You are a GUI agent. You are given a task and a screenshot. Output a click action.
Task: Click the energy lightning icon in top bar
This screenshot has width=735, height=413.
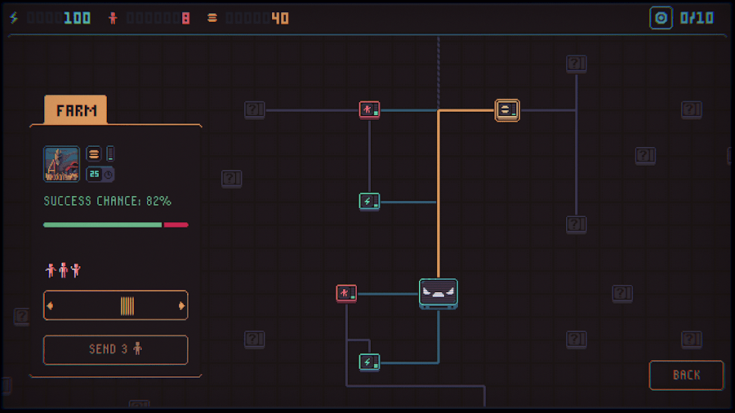click(x=14, y=18)
